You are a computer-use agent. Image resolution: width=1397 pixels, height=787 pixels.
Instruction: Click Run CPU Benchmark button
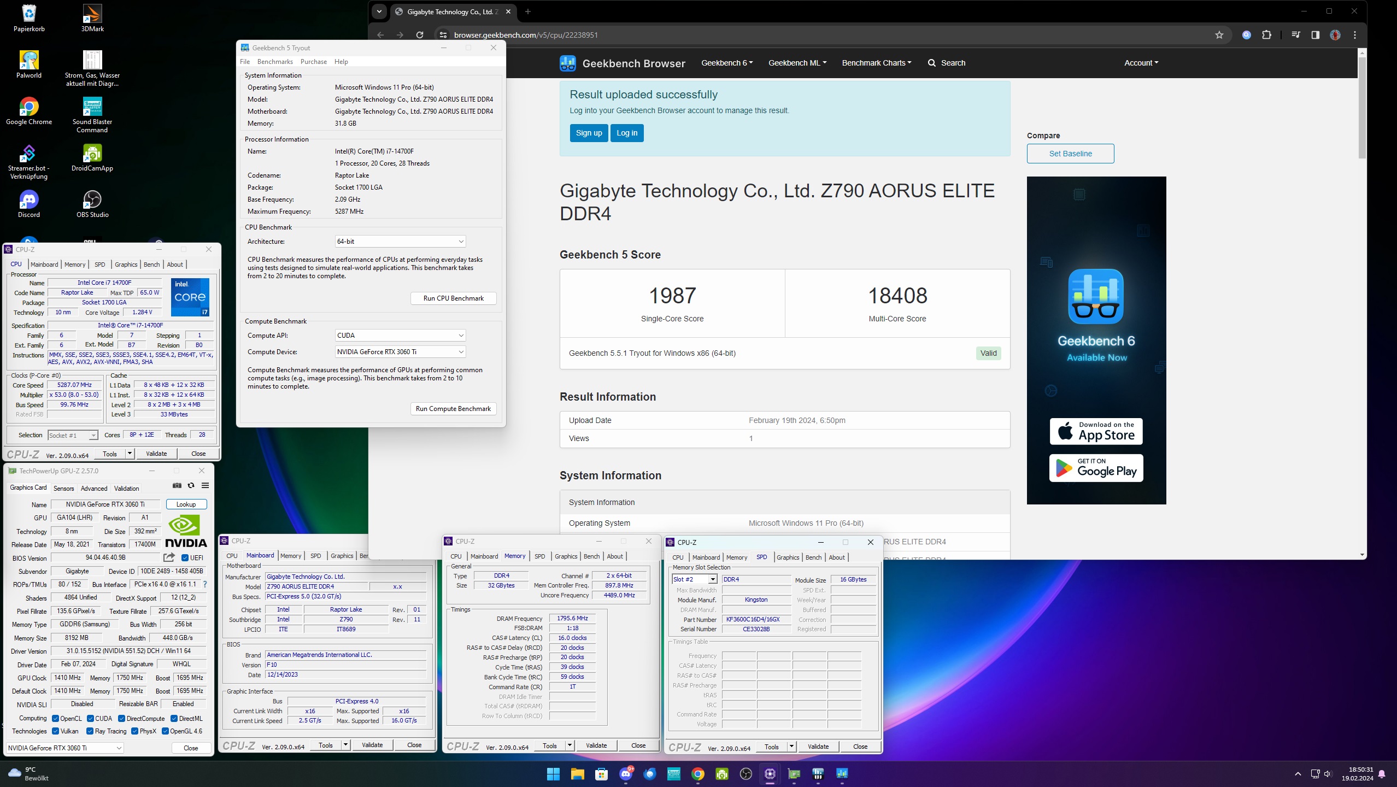pos(453,298)
